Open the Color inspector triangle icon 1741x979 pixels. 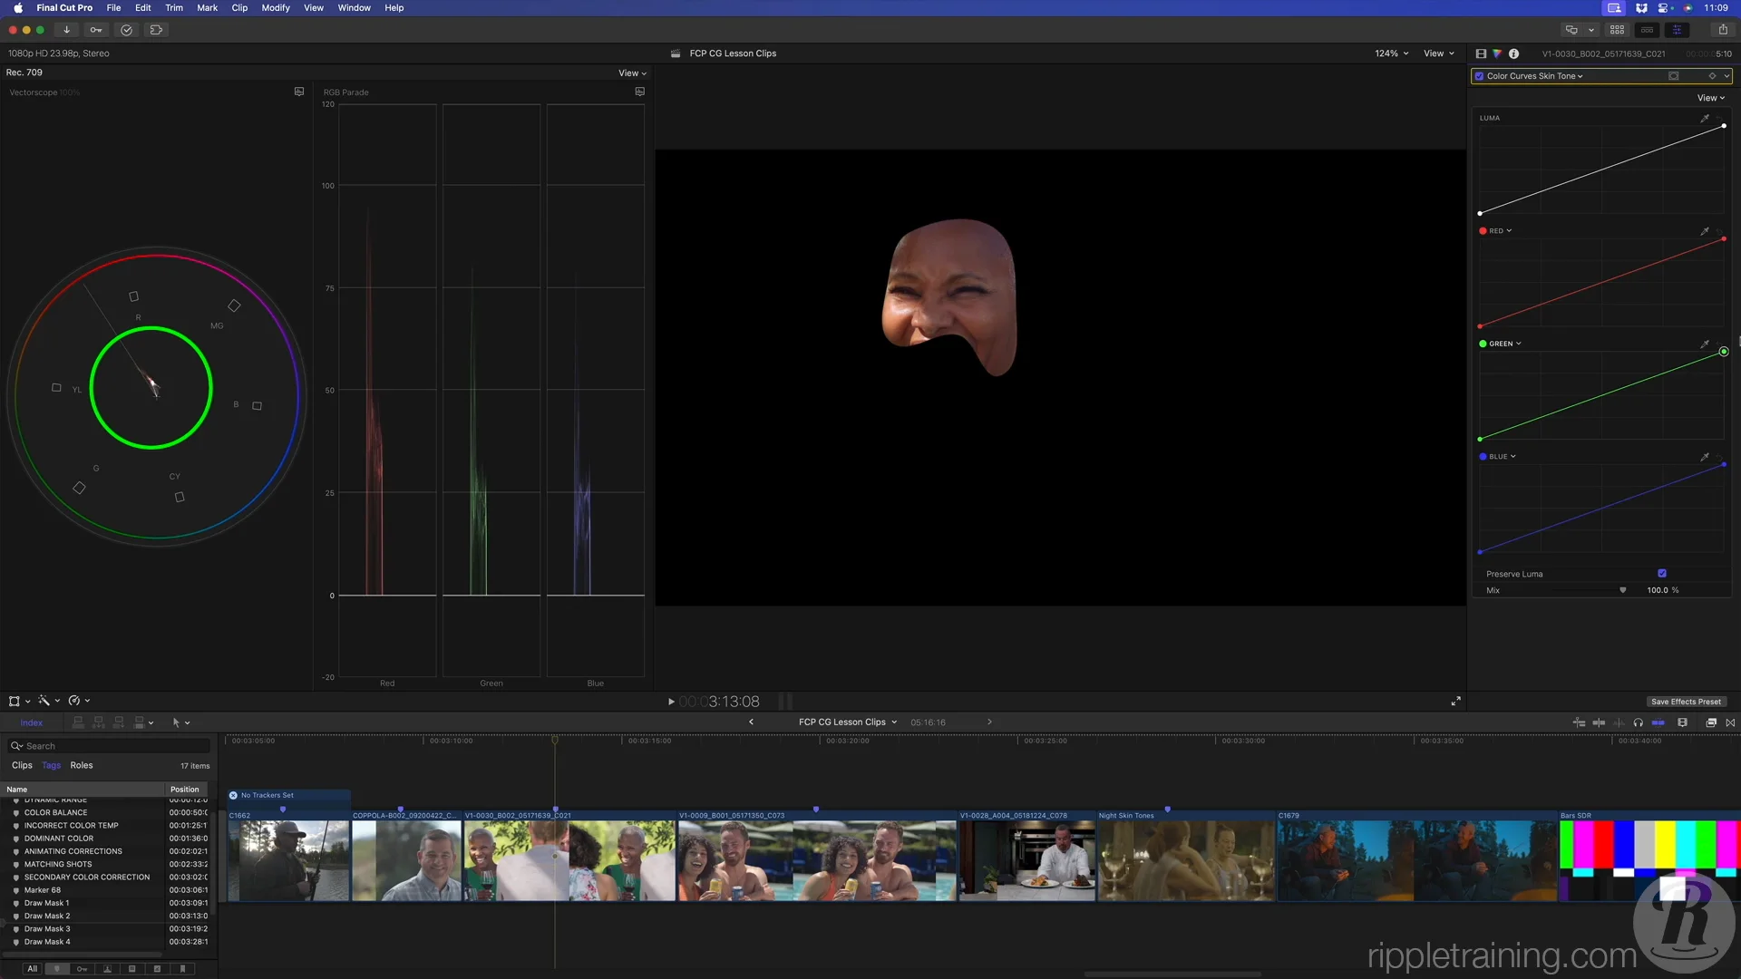(1497, 53)
